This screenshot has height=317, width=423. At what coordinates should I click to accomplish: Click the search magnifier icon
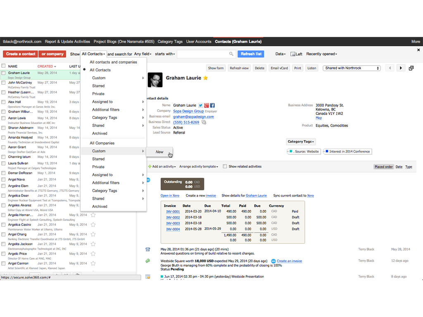(231, 54)
